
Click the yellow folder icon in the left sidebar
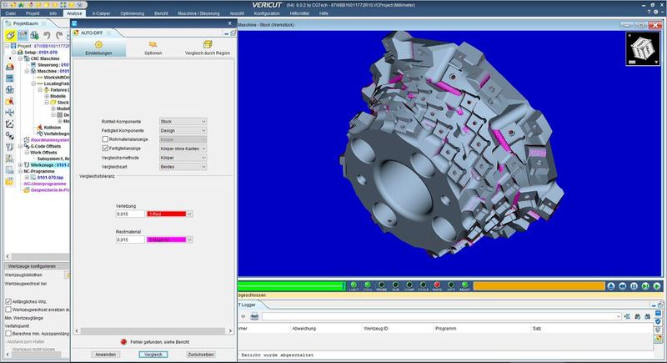point(9,182)
